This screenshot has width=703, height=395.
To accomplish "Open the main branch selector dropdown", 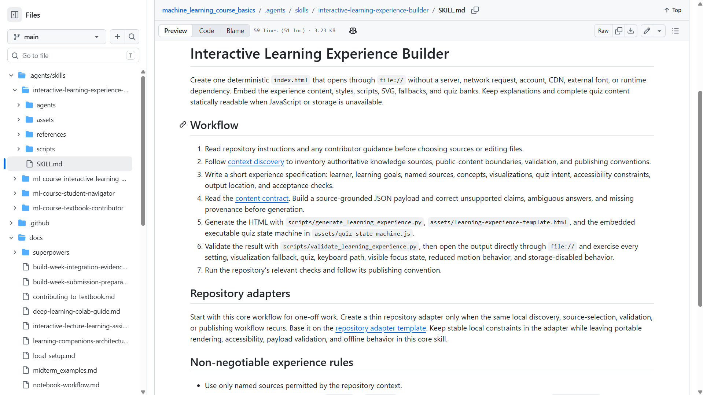I will click(x=57, y=37).
